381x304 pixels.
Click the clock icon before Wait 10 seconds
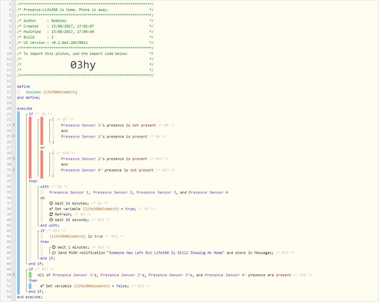[51, 220]
